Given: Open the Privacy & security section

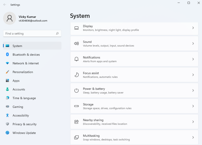Looking at the screenshot, I should 24,124.
